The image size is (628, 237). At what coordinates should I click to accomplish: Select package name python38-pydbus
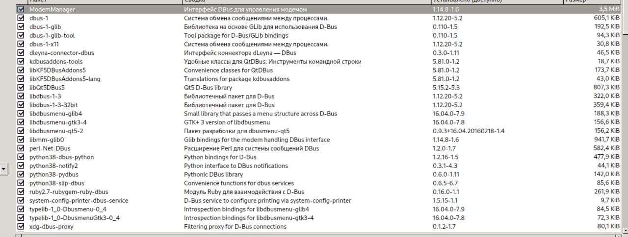pos(53,174)
